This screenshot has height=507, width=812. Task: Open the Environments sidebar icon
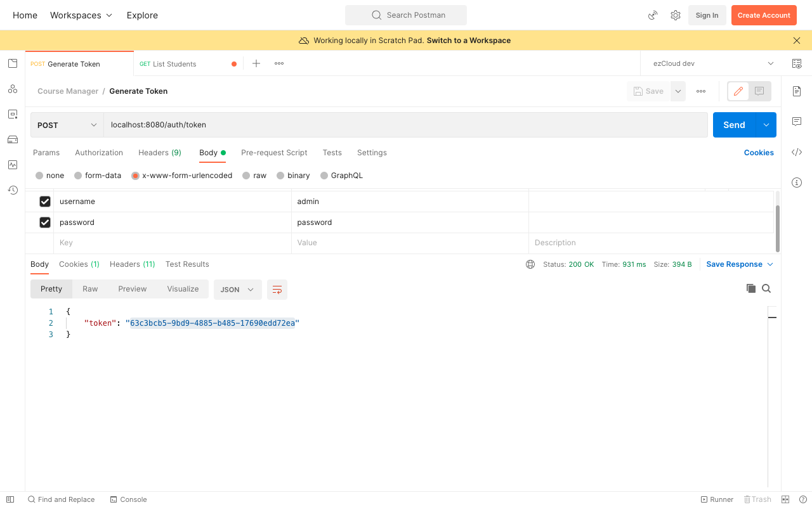pos(13,114)
